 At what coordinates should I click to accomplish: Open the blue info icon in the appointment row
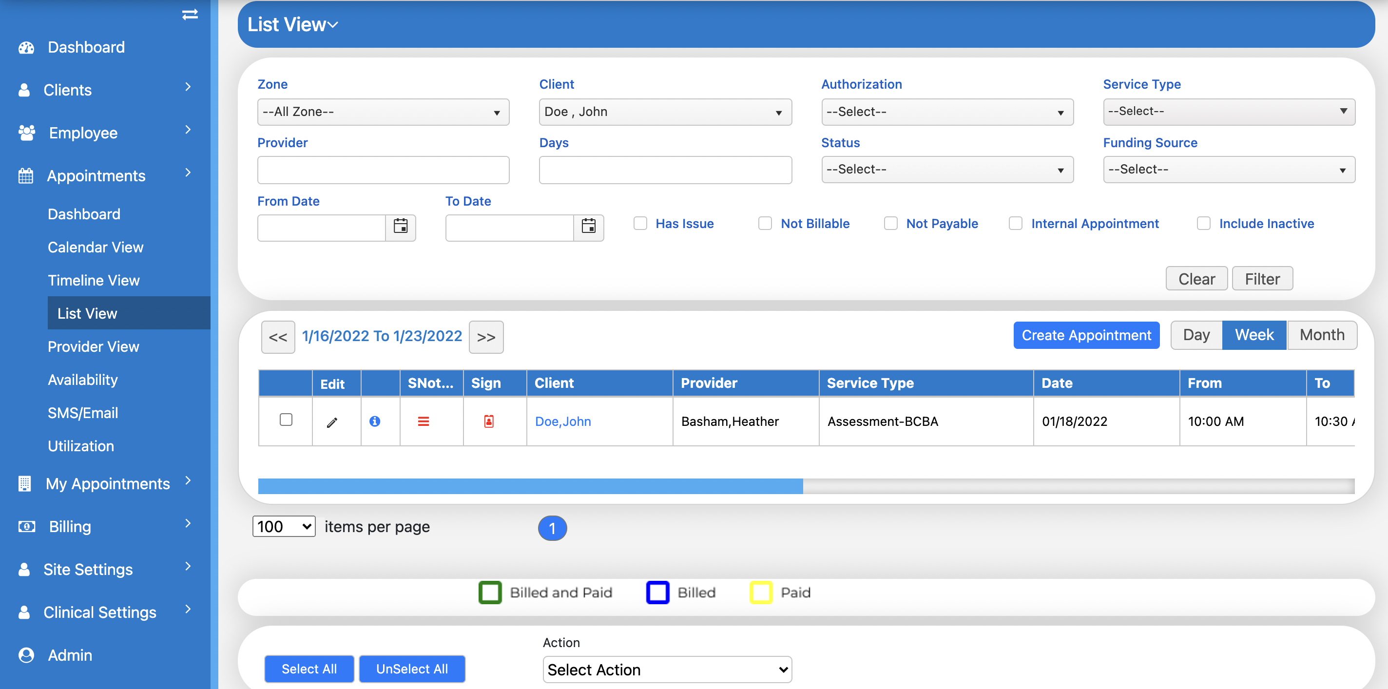pyautogui.click(x=374, y=421)
